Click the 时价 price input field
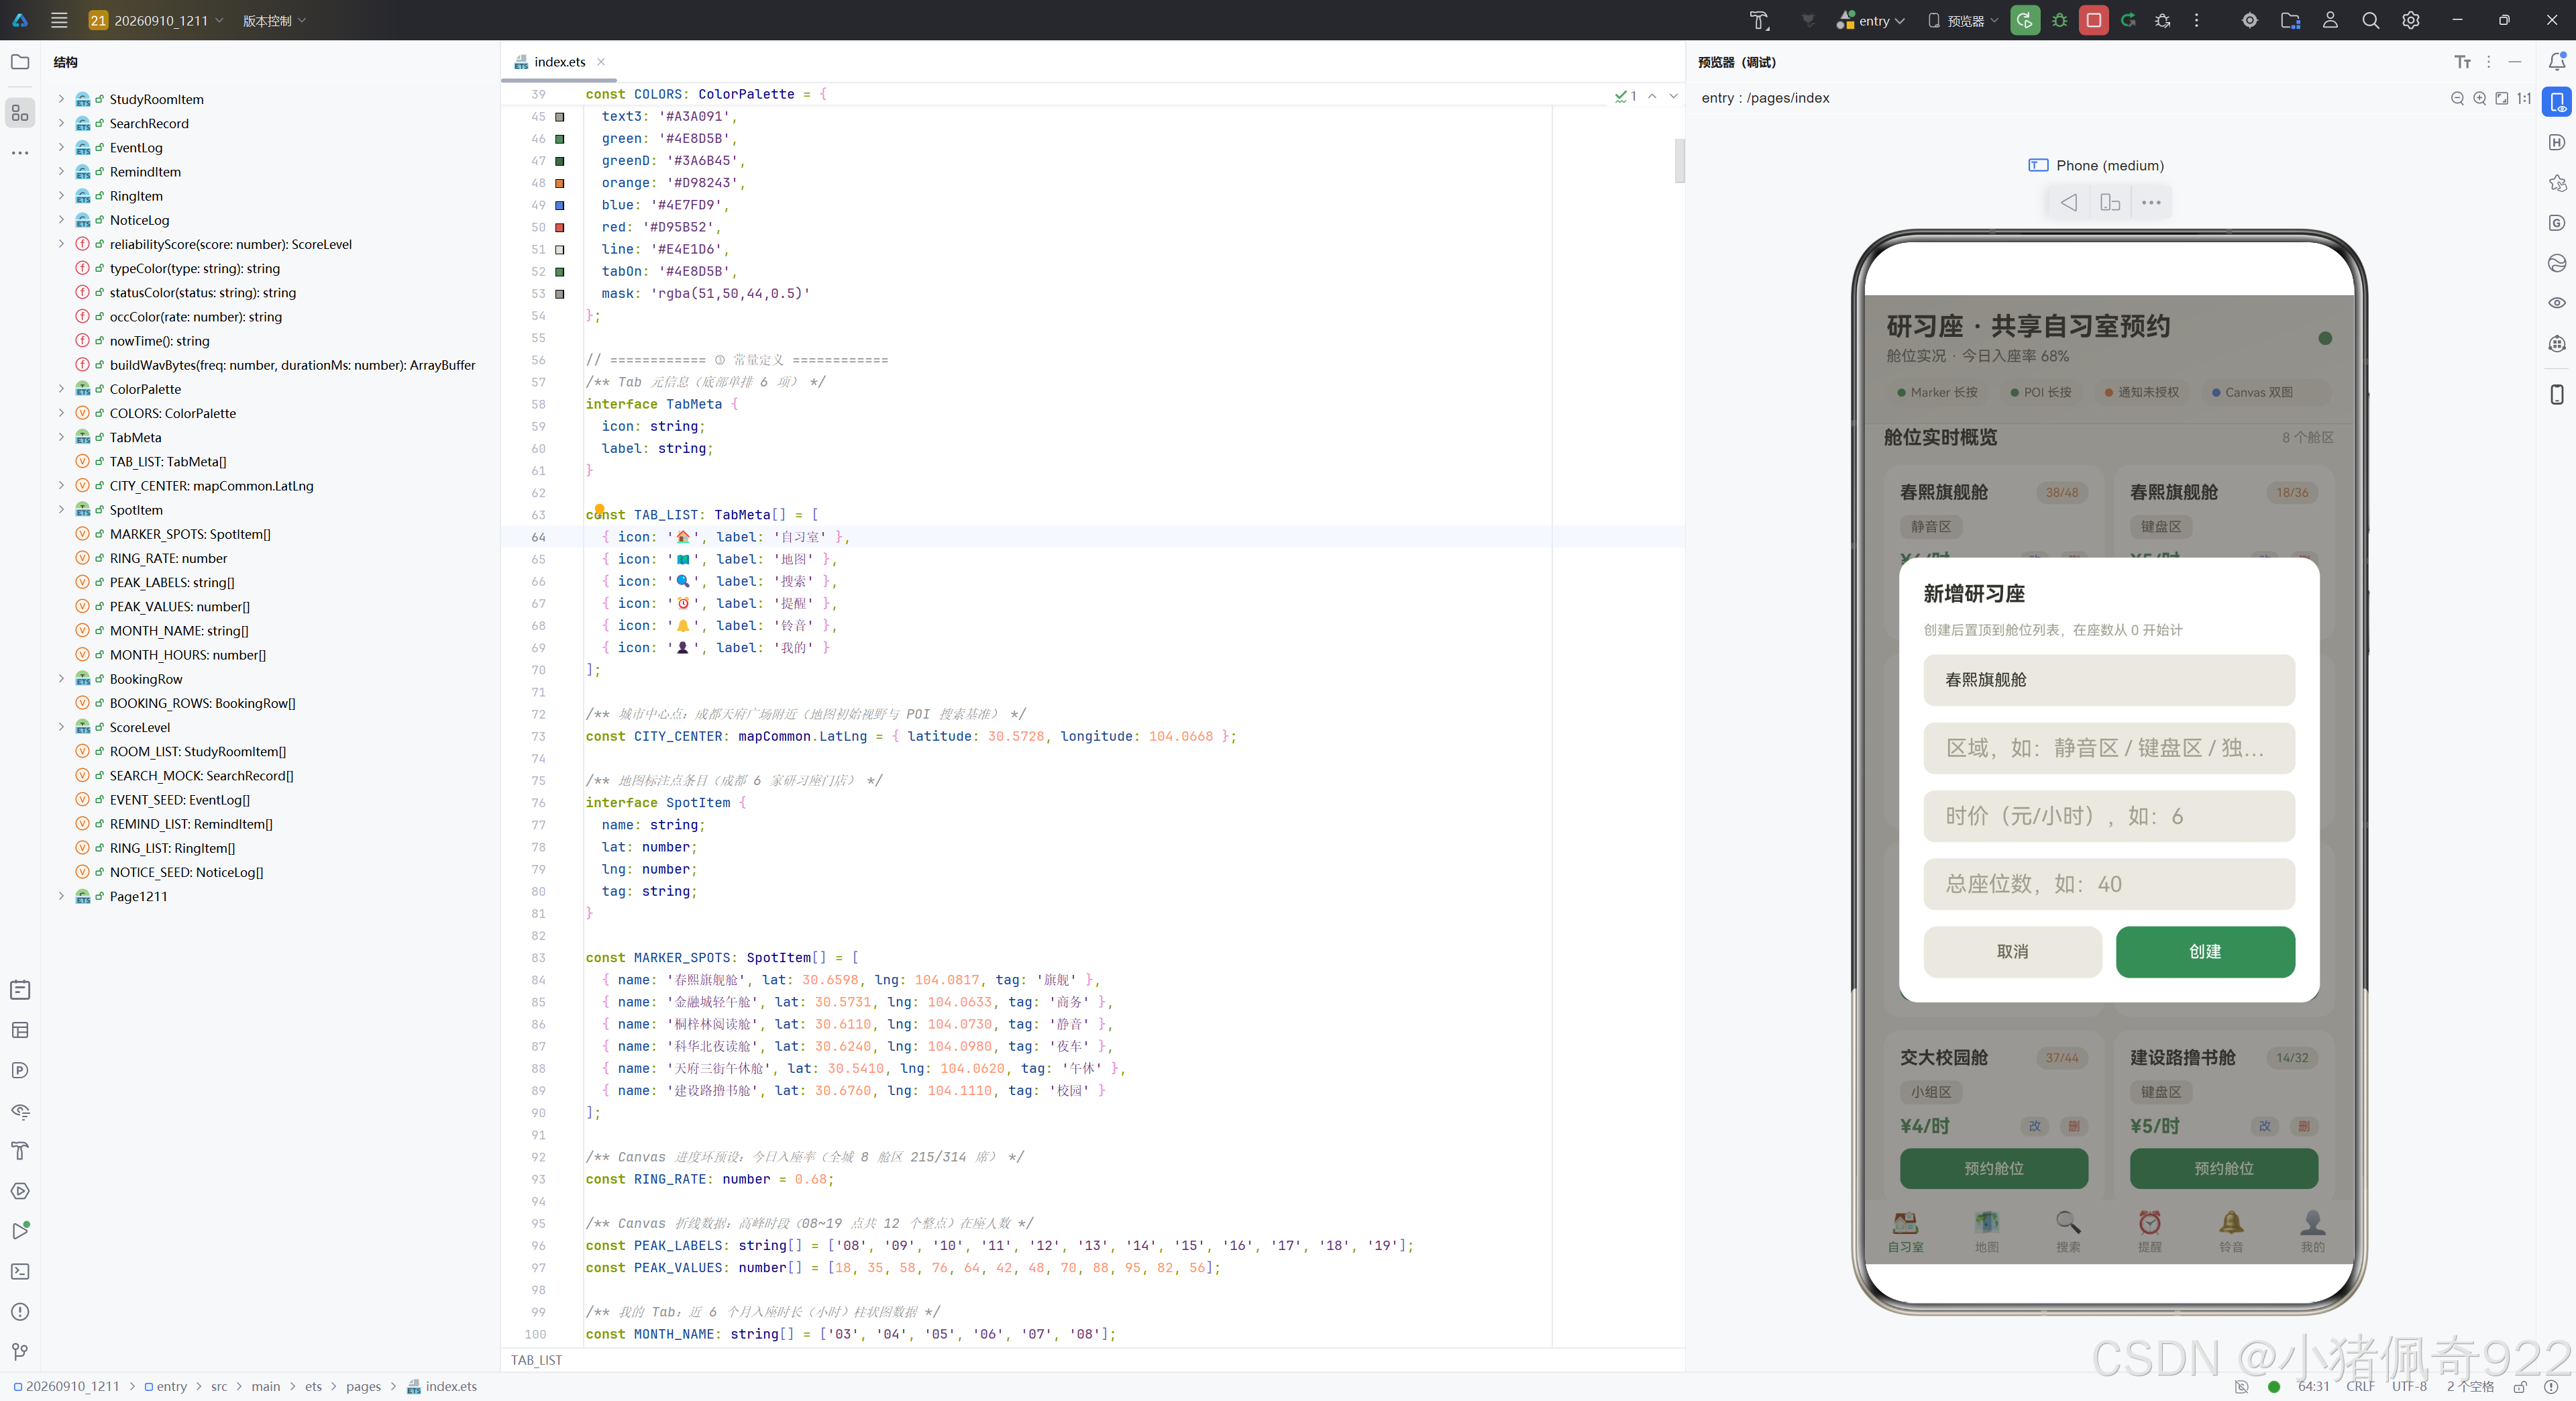This screenshot has height=1401, width=2576. 2109,816
